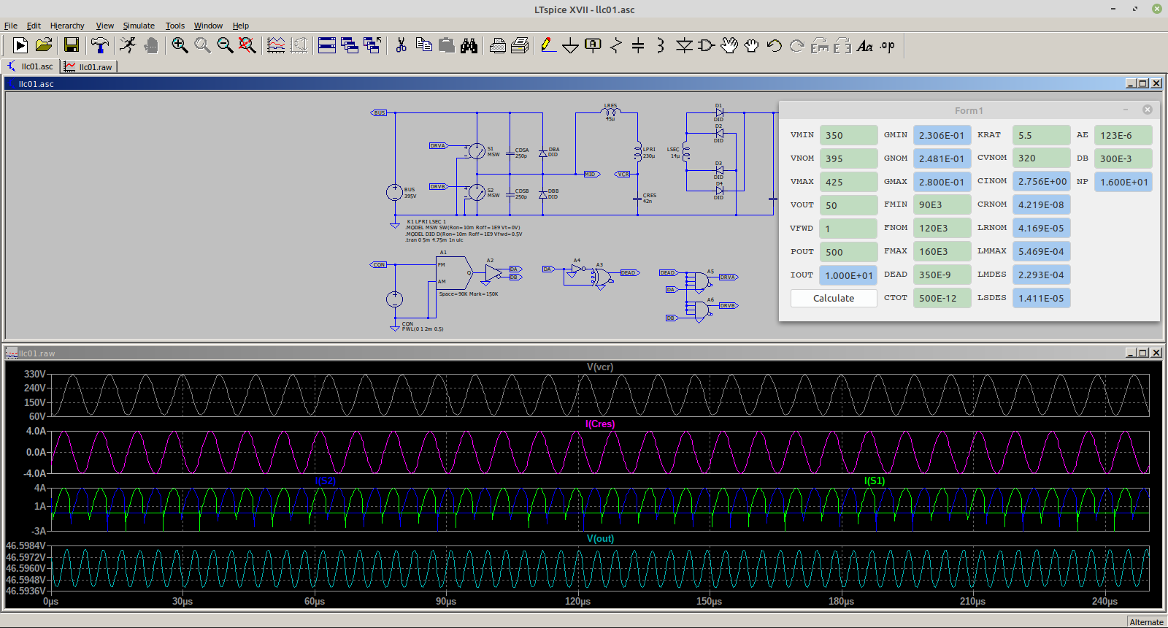
Task: Select the draw wire pencil tool
Action: pyautogui.click(x=548, y=45)
